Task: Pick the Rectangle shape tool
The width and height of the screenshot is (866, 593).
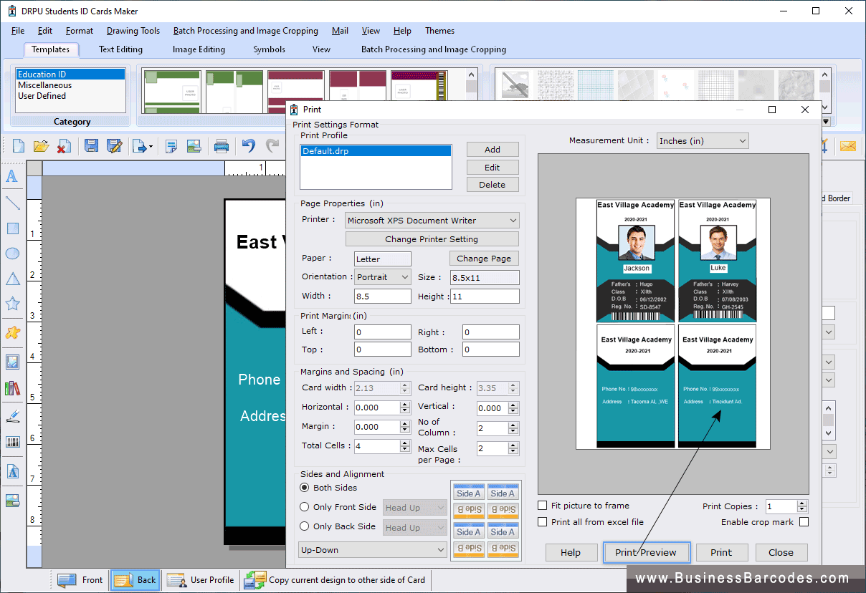Action: click(x=12, y=228)
